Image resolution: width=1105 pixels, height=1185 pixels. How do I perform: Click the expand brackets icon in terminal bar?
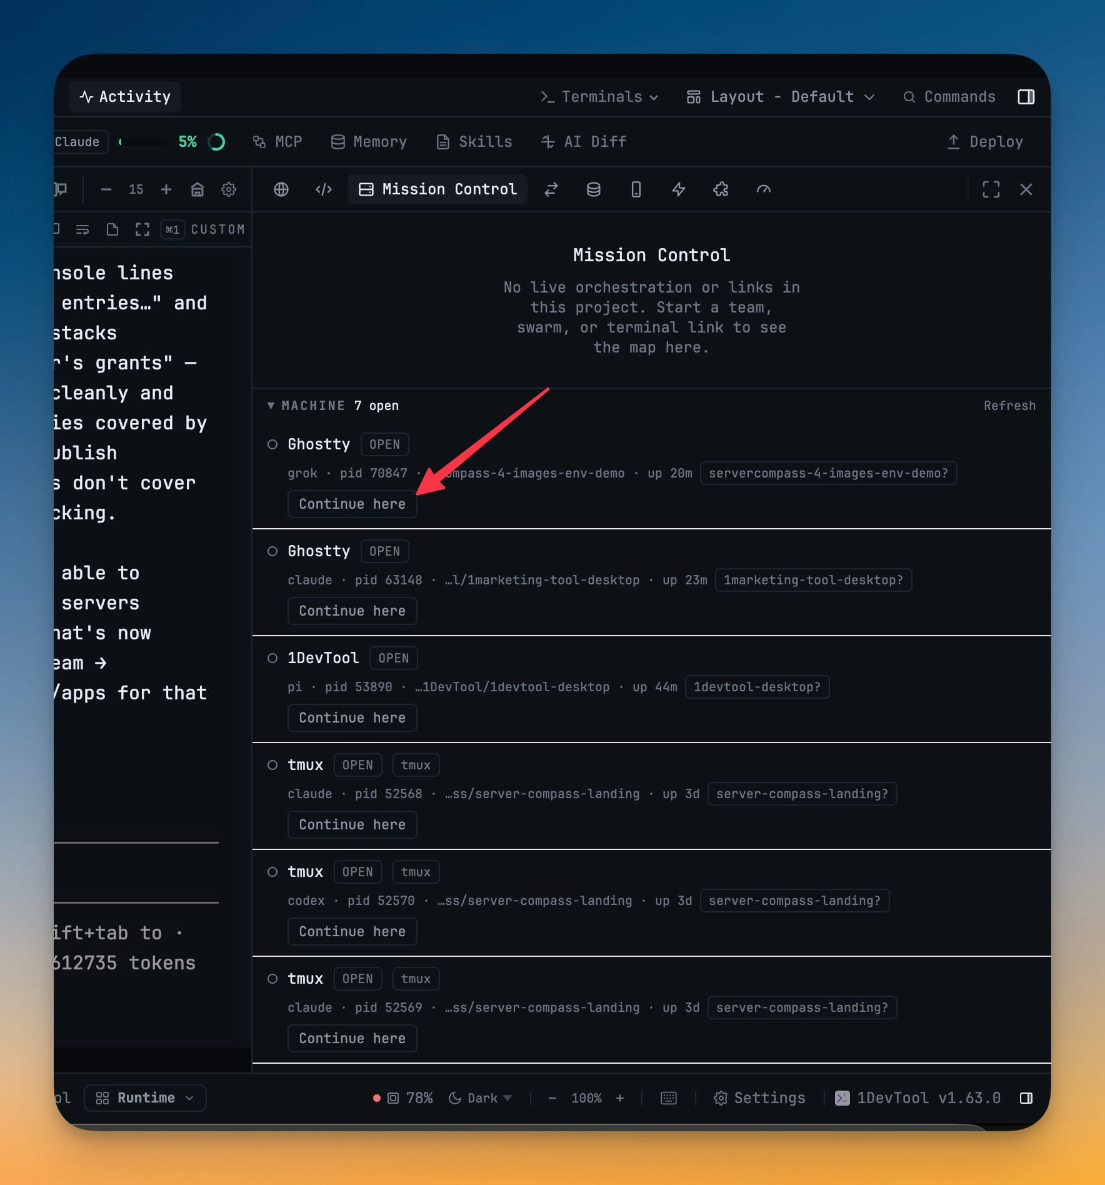tap(142, 229)
